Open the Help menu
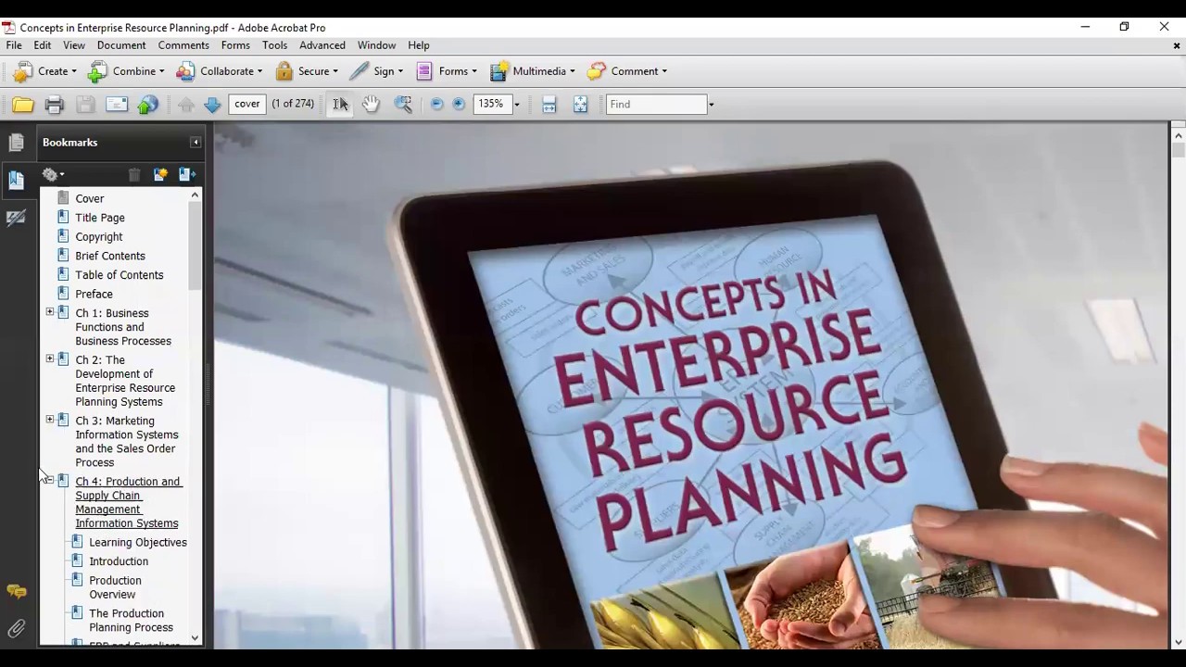 [419, 45]
